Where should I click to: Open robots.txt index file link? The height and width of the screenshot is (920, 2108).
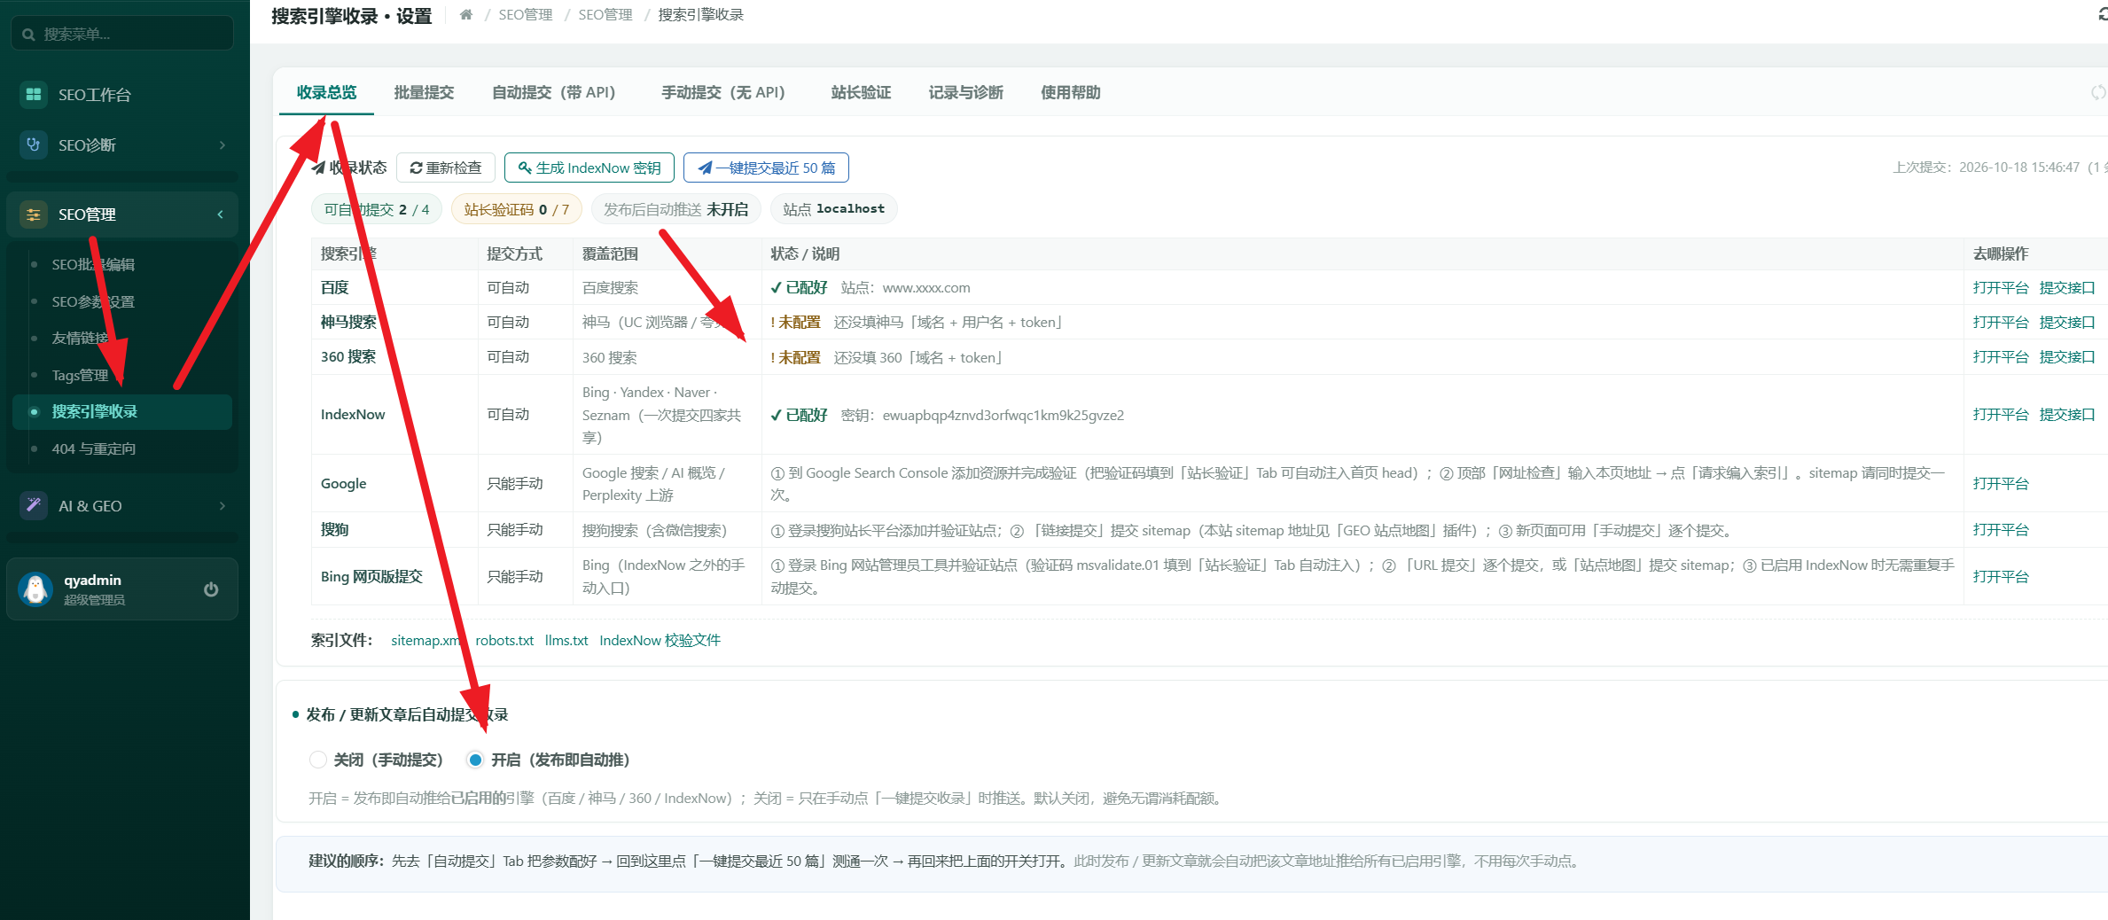(504, 640)
